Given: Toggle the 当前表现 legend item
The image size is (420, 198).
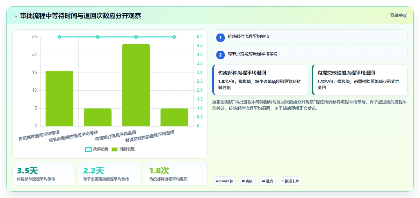Looking at the screenshot, I should tap(123, 149).
